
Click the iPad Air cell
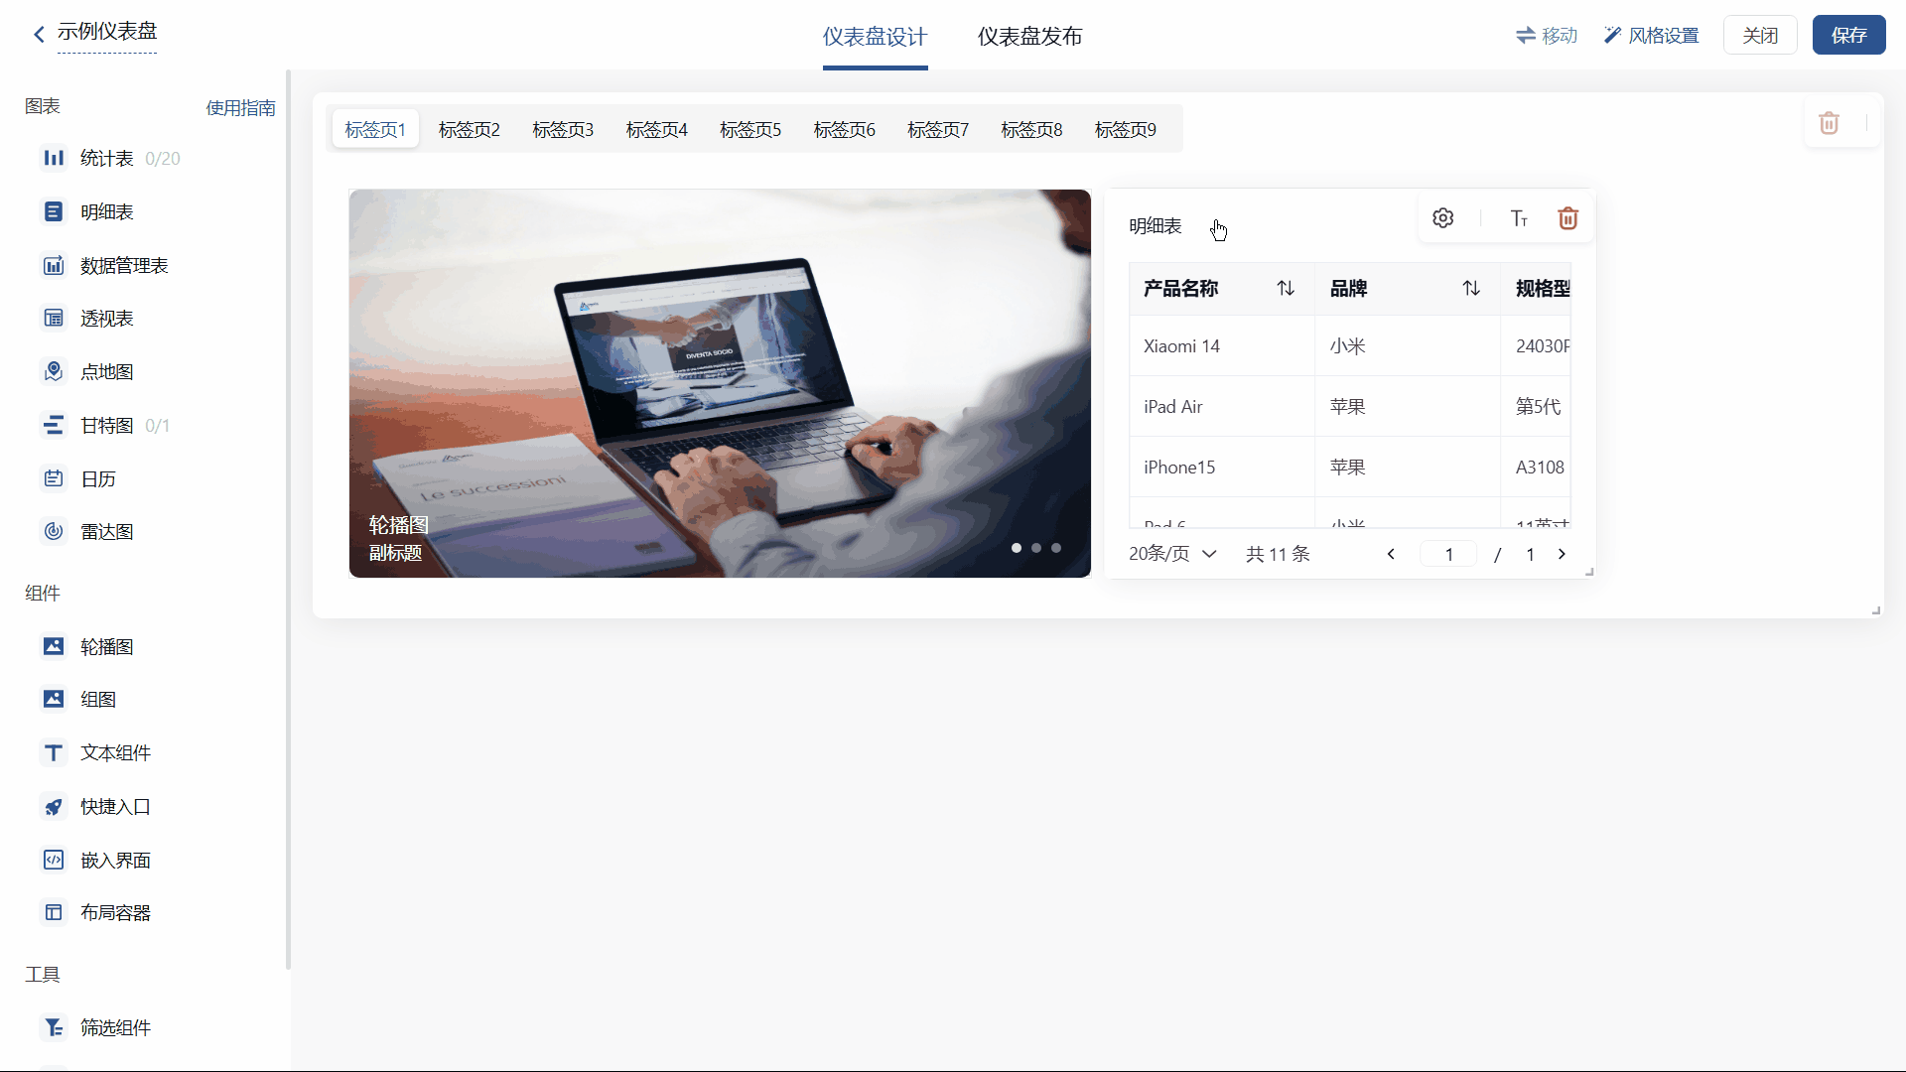1222,406
